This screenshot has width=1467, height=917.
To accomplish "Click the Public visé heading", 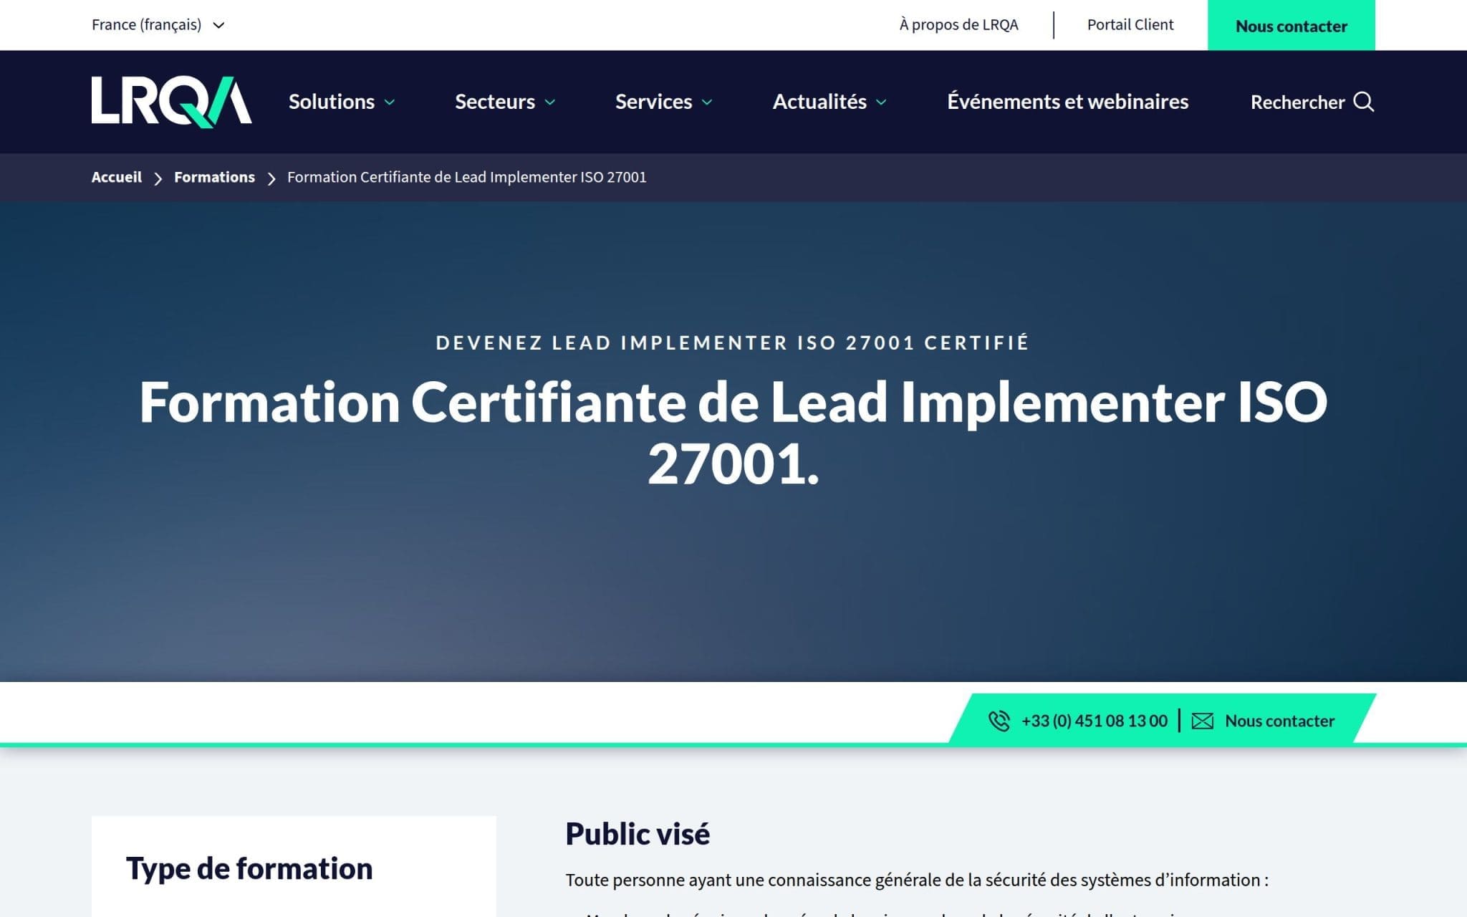I will [x=638, y=834].
